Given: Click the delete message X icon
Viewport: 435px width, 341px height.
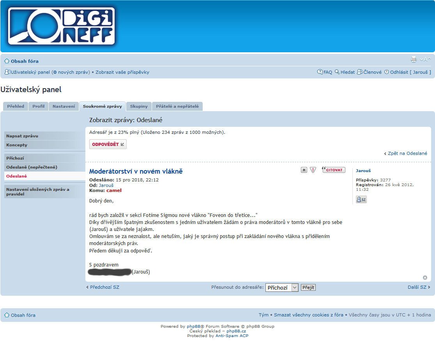Looking at the screenshot, I should [x=304, y=170].
